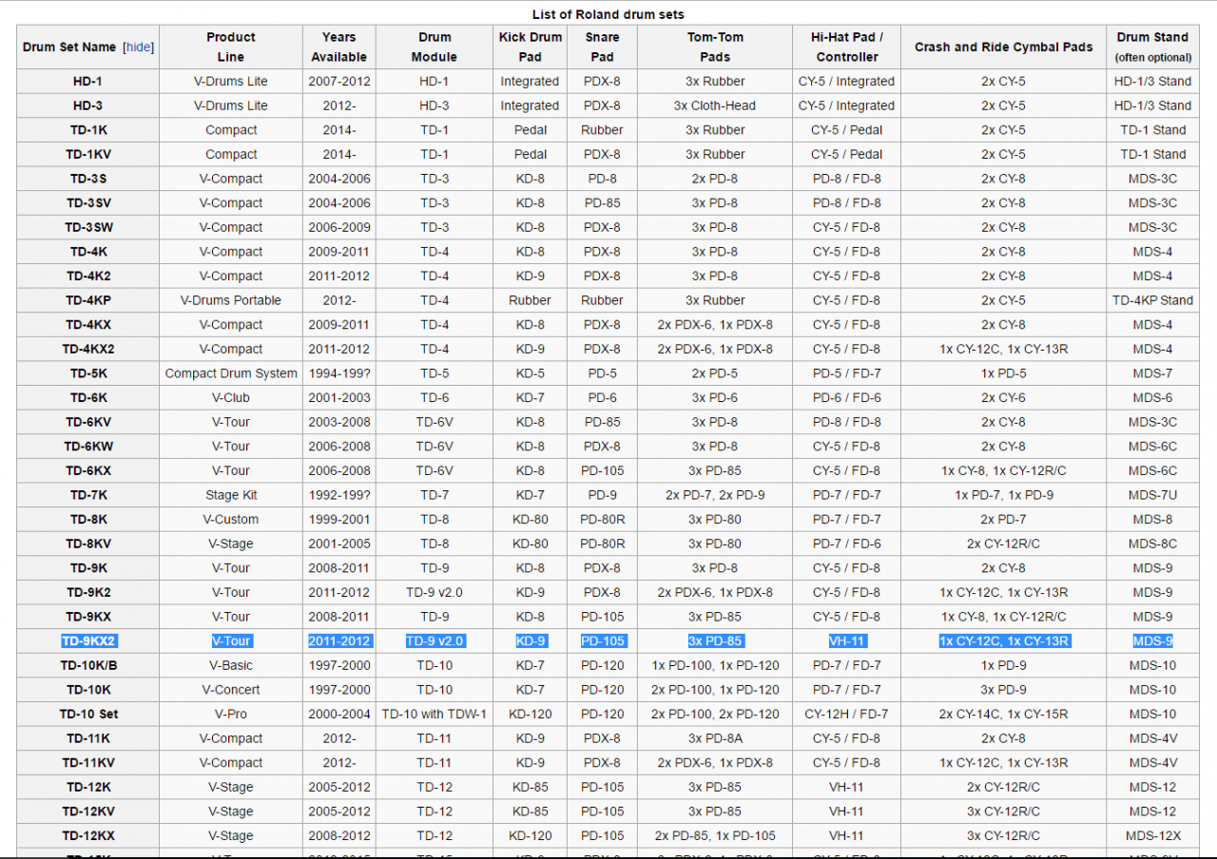This screenshot has height=859, width=1217.
Task: Click '3x CY-12R/C' cymbal cell in TD-12KV row
Action: coord(1003,811)
